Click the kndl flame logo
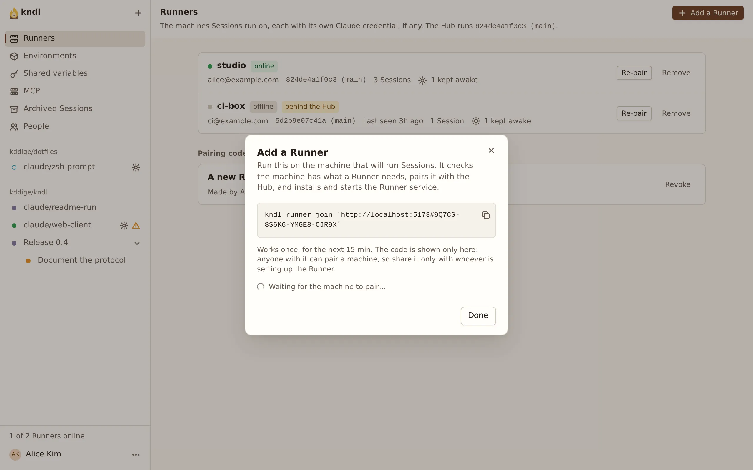This screenshot has height=470, width=753. [14, 13]
